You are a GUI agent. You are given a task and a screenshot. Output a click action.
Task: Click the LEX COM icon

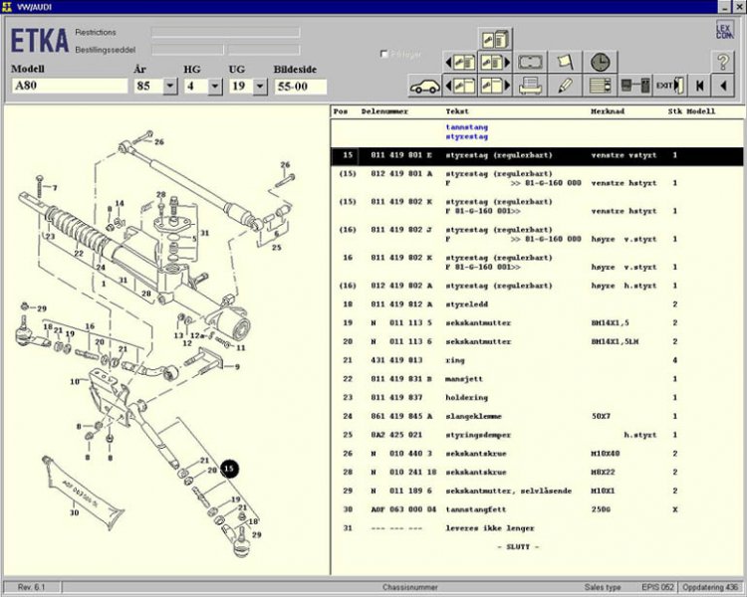(724, 31)
